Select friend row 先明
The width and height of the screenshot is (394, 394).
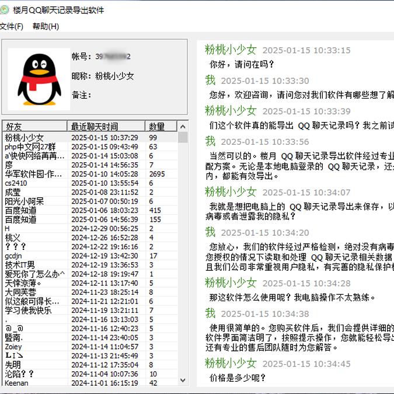90,365
